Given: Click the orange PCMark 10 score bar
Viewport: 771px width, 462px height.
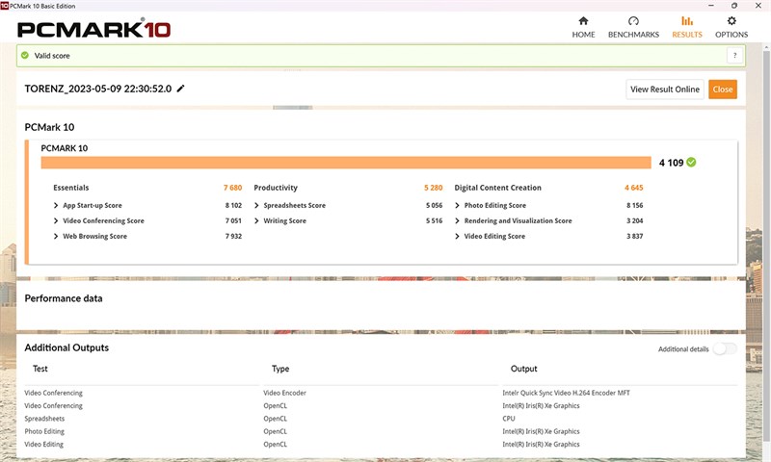Looking at the screenshot, I should (x=346, y=163).
